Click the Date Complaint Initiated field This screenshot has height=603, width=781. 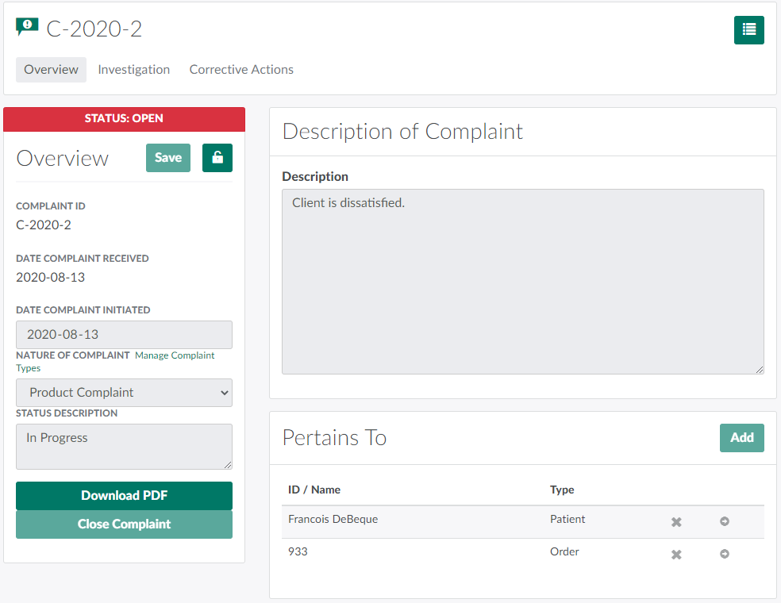tap(124, 335)
